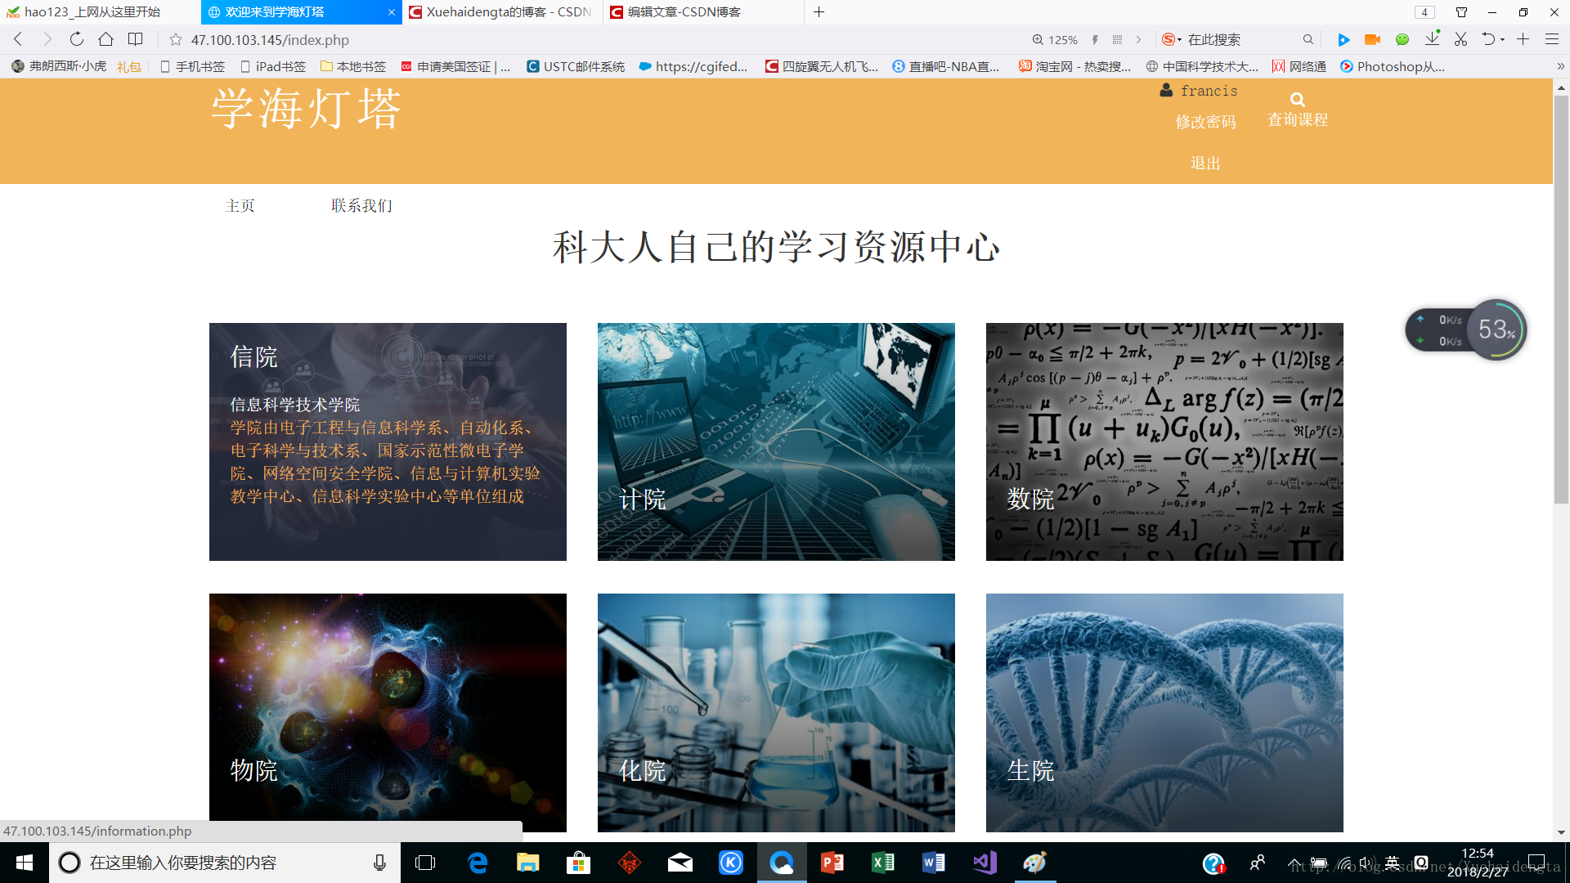Open Microsoft Store from taskbar
Image resolution: width=1570 pixels, height=883 pixels.
pyautogui.click(x=579, y=863)
